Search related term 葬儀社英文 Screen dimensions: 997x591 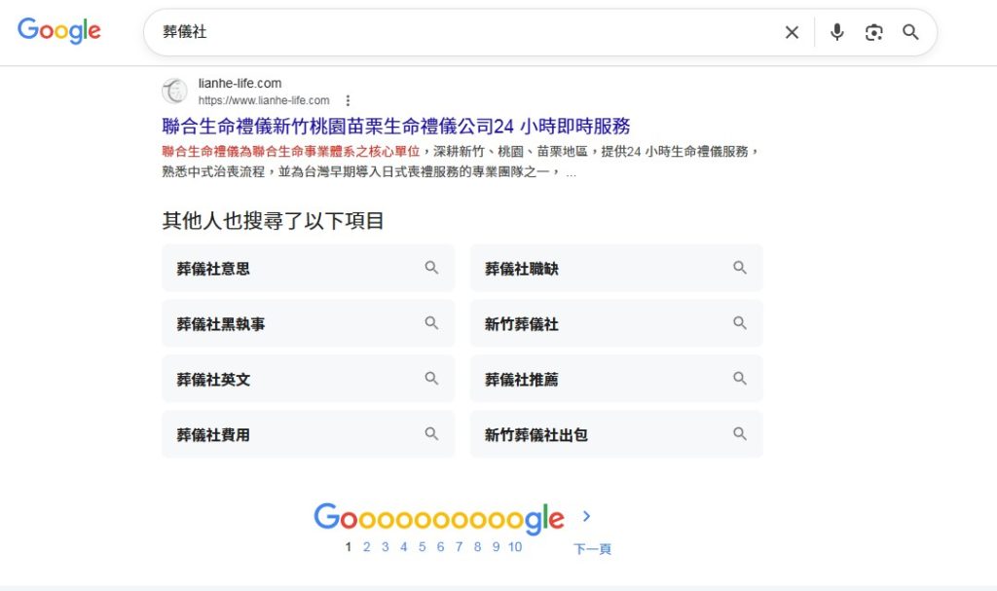[309, 379]
